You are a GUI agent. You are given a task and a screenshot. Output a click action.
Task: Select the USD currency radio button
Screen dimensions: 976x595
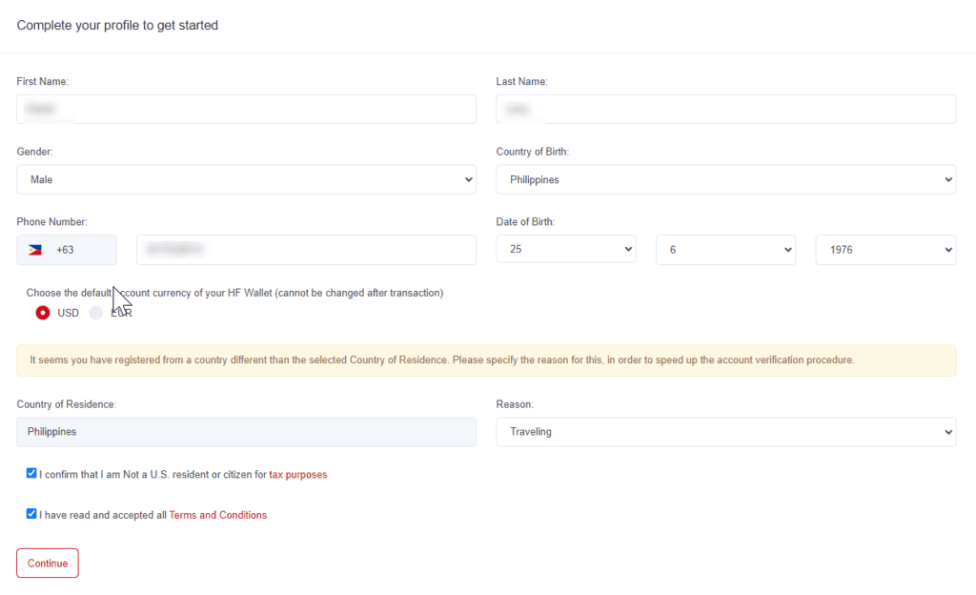42,313
